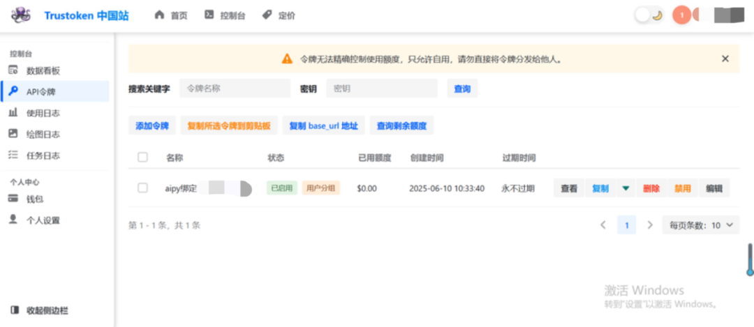
Task: Click 复制所选令牌到剪贴板 button
Action: pyautogui.click(x=229, y=126)
